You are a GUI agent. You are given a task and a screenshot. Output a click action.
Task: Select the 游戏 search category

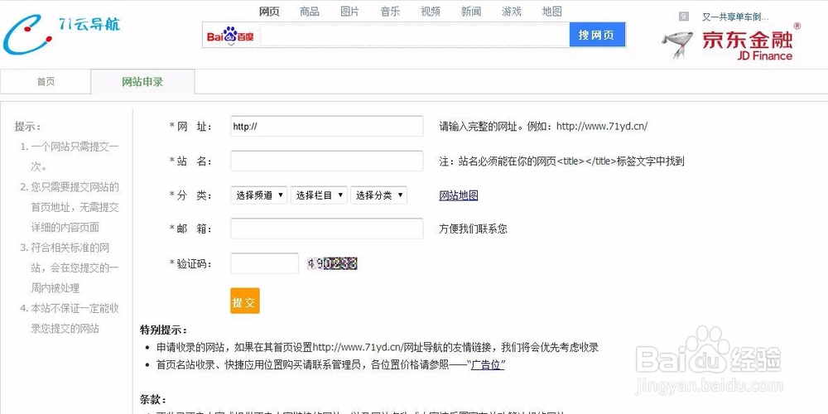[511, 11]
